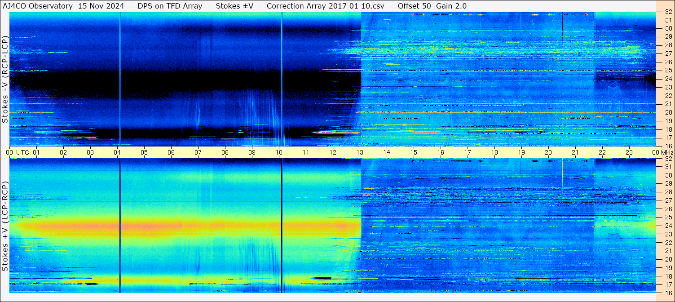The height and width of the screenshot is (302, 675).
Task: Click the 16 MHz label of the Stokes -V panel
Action: (668, 146)
